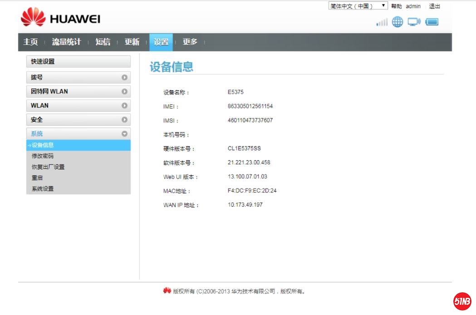Click the battery status icon
This screenshot has width=476, height=315.
[x=432, y=22]
